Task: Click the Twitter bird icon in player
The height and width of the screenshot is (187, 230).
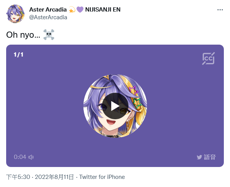Action: [199, 157]
